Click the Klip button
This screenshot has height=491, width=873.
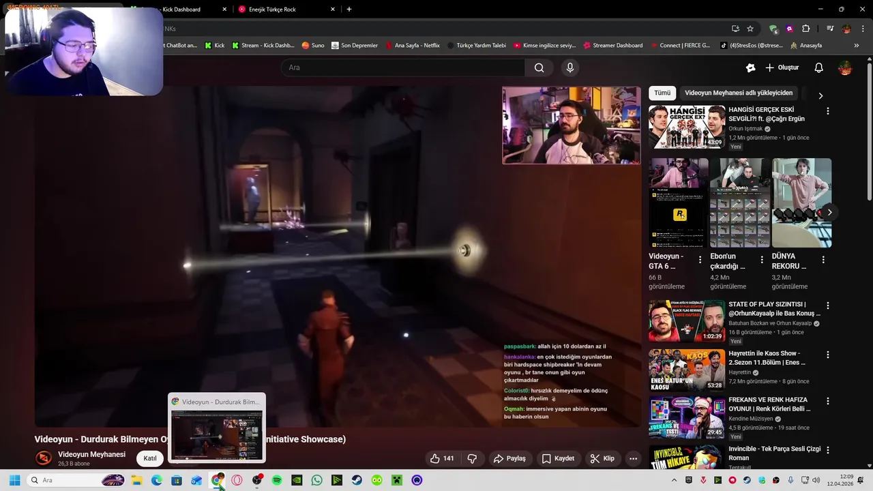(x=602, y=458)
